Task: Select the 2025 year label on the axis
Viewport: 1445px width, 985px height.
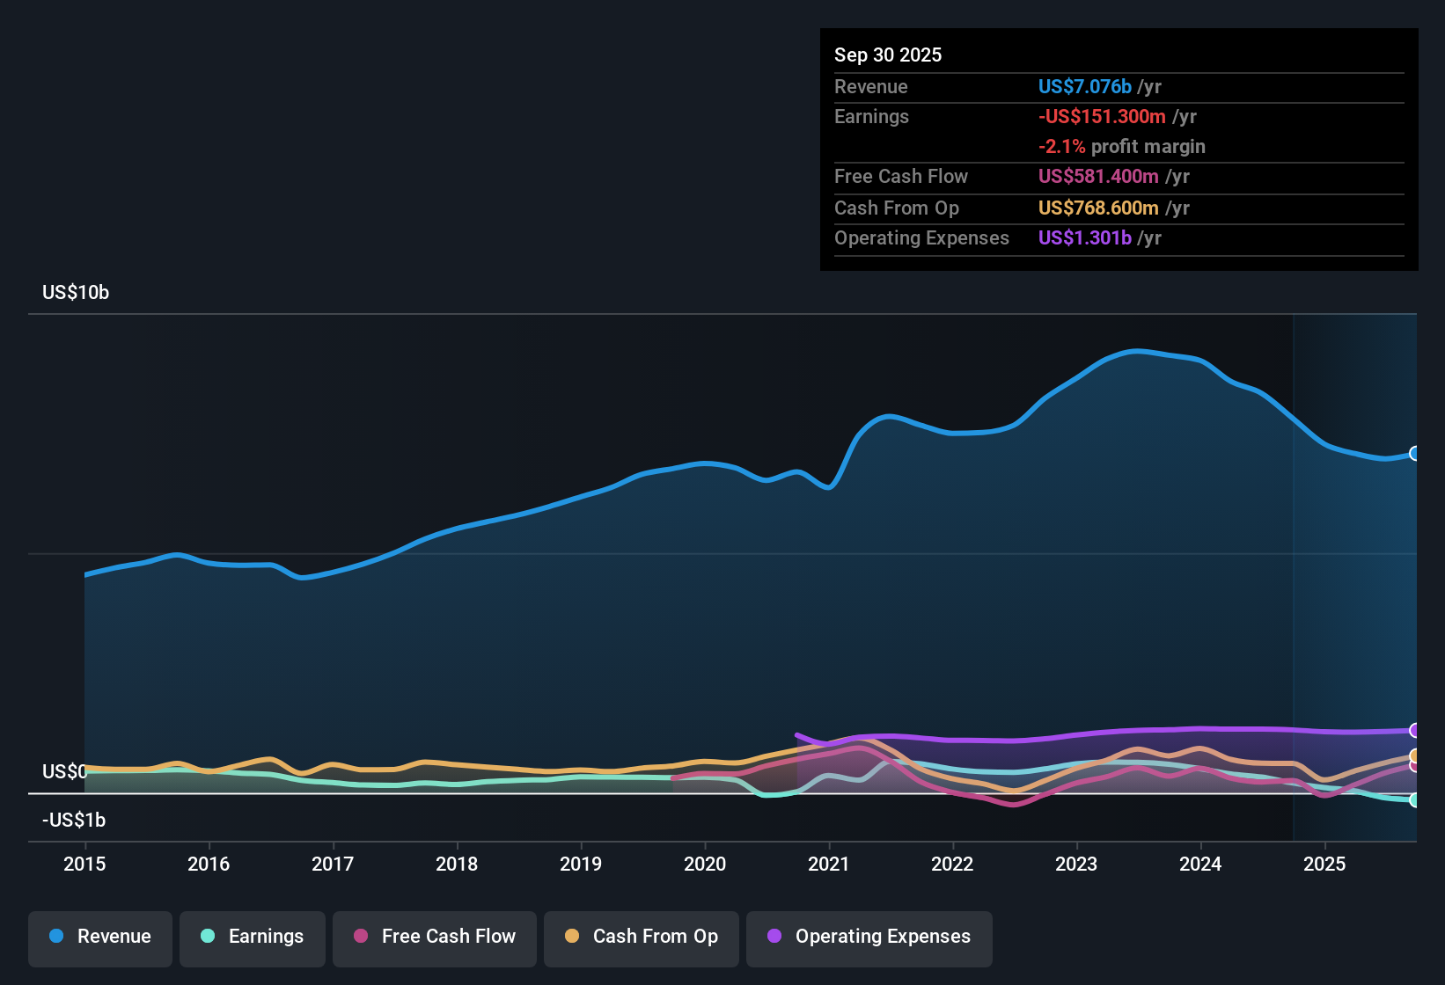Action: point(1325,865)
